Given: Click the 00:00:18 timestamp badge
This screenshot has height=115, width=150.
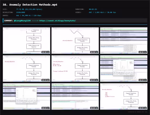Looking at the screenshot, I should tap(46, 52).
